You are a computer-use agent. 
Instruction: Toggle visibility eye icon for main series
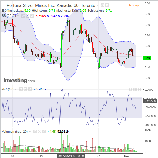coord(102,5)
